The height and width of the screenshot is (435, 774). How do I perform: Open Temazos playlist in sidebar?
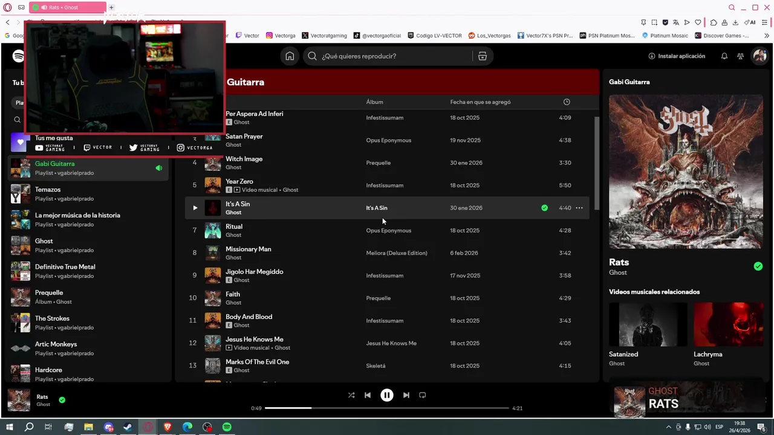tap(88, 194)
